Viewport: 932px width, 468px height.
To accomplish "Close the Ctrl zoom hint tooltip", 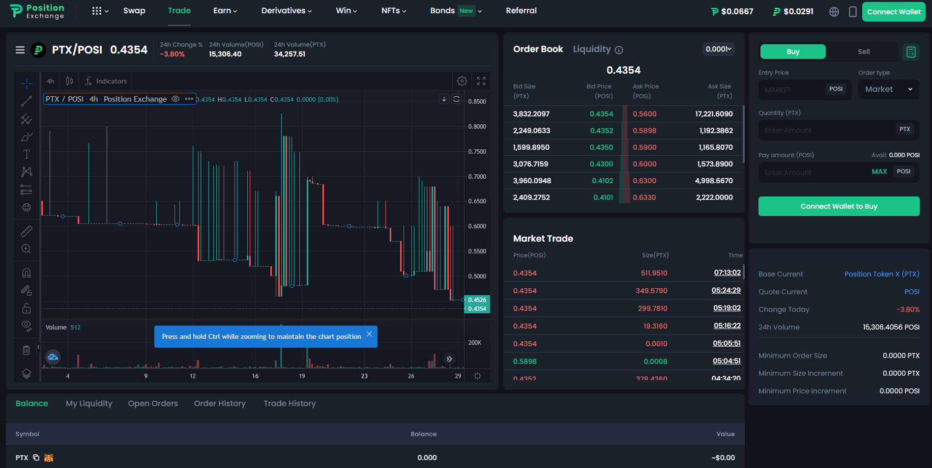I will [x=369, y=334].
